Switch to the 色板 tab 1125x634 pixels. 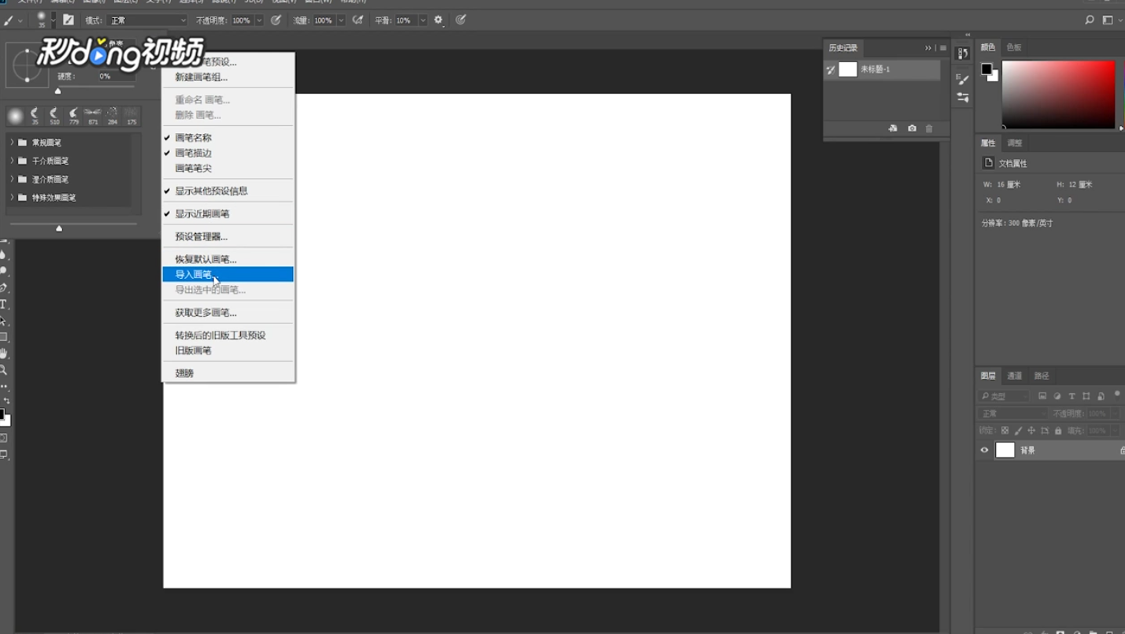[1014, 47]
